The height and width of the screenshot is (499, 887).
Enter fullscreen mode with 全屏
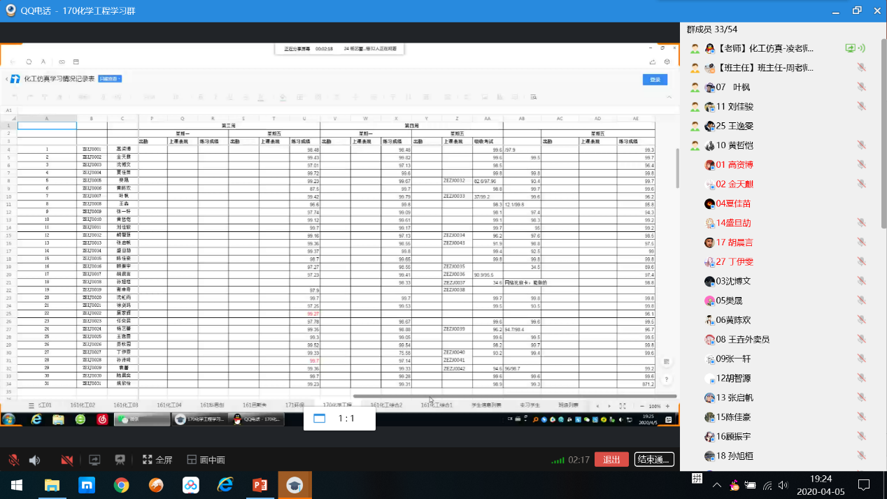157,460
